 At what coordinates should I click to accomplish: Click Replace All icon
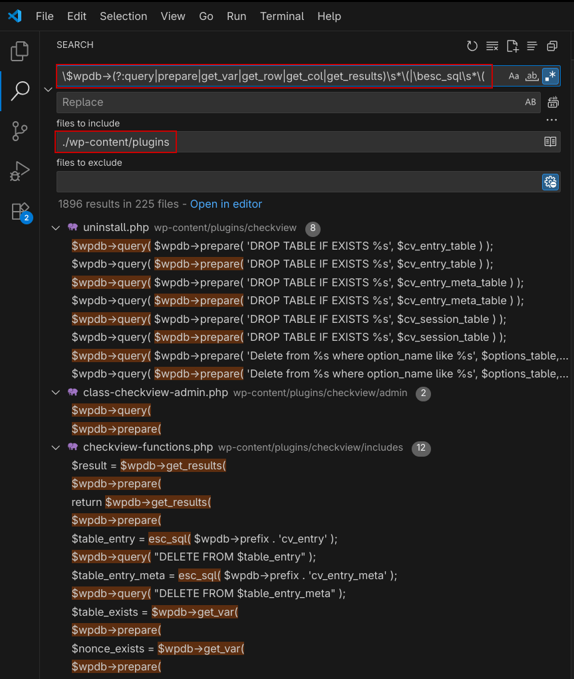click(x=553, y=103)
